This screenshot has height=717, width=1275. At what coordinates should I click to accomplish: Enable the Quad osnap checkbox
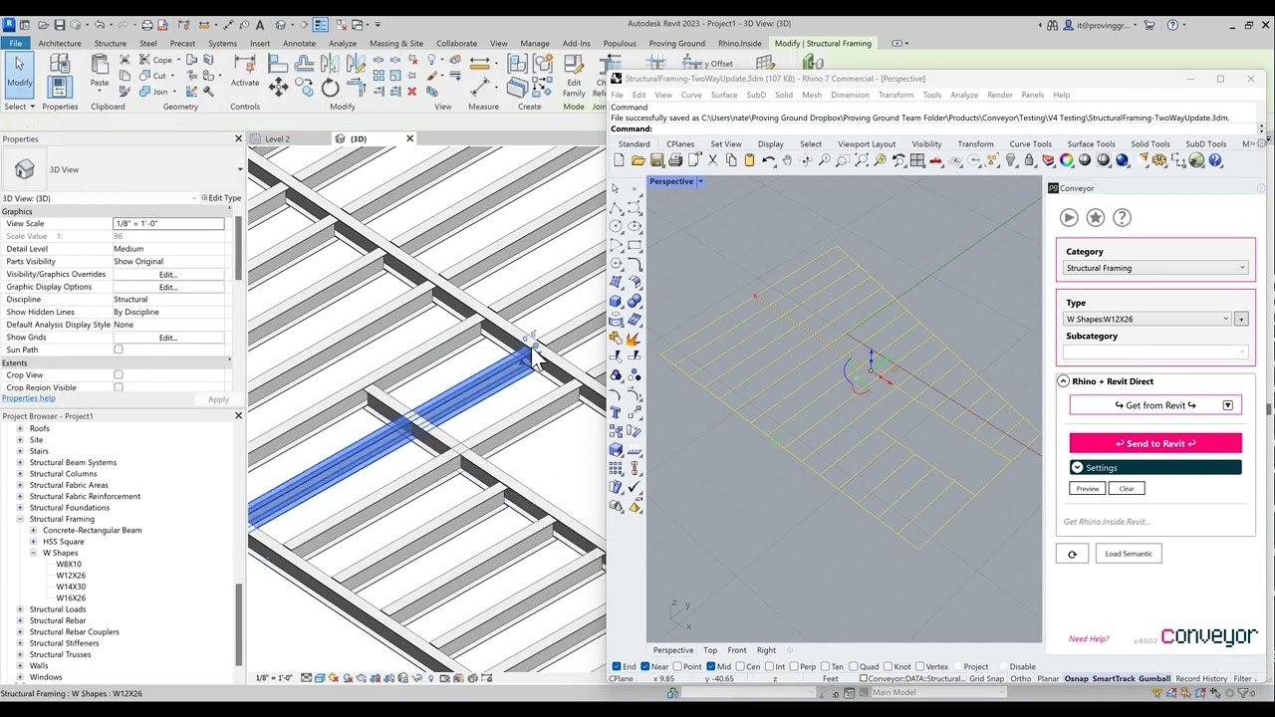(x=854, y=666)
